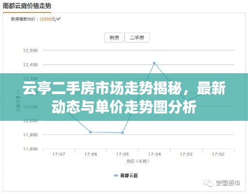Screen dimensions: 248x194
Task: Click the 17/06 data point
Action: [91, 132]
